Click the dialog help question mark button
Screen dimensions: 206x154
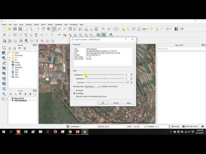click(126, 39)
